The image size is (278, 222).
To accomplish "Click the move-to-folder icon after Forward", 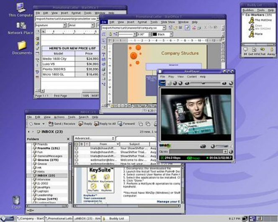I will click(140, 124).
